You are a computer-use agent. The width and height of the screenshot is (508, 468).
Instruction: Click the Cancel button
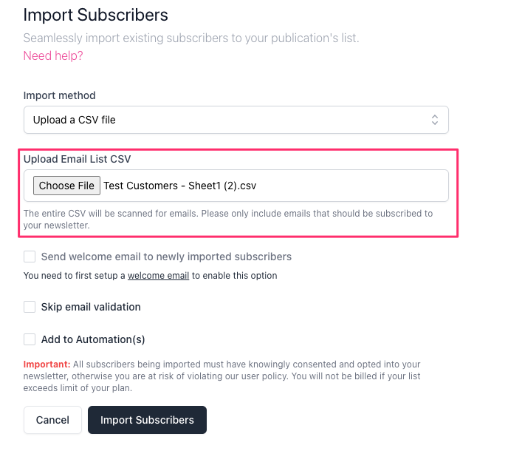52,420
